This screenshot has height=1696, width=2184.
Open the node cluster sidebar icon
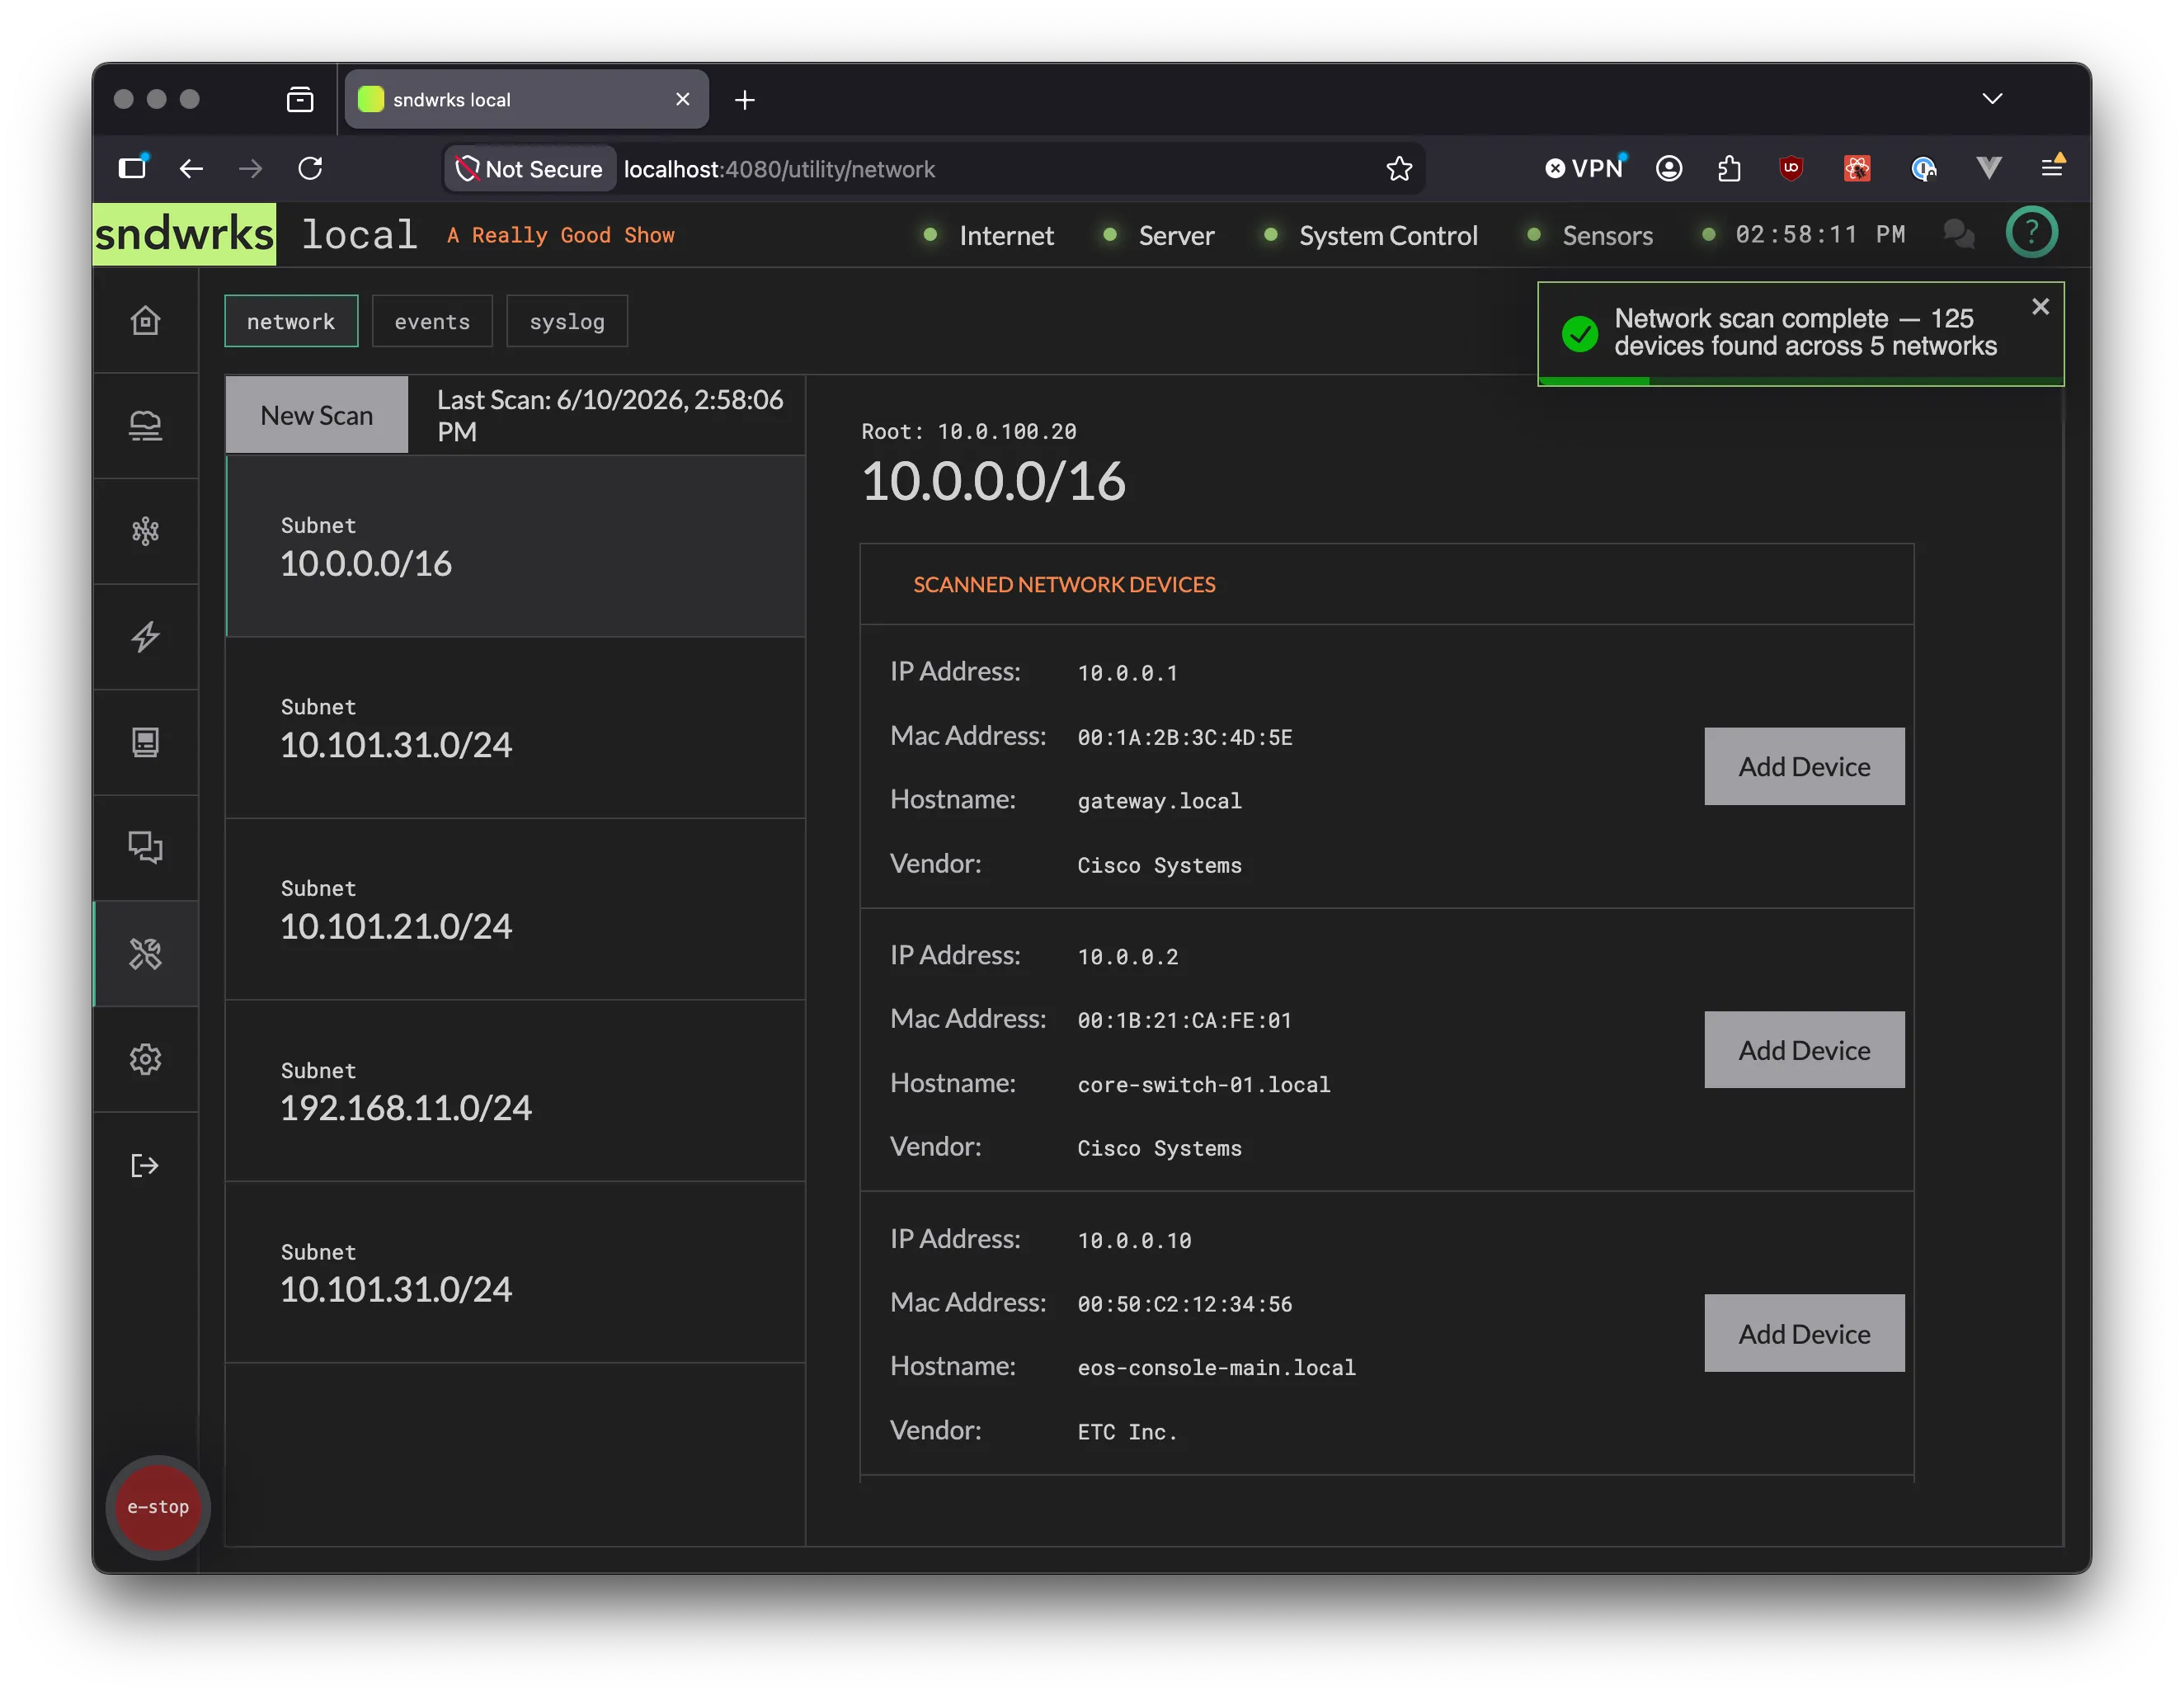[x=145, y=531]
